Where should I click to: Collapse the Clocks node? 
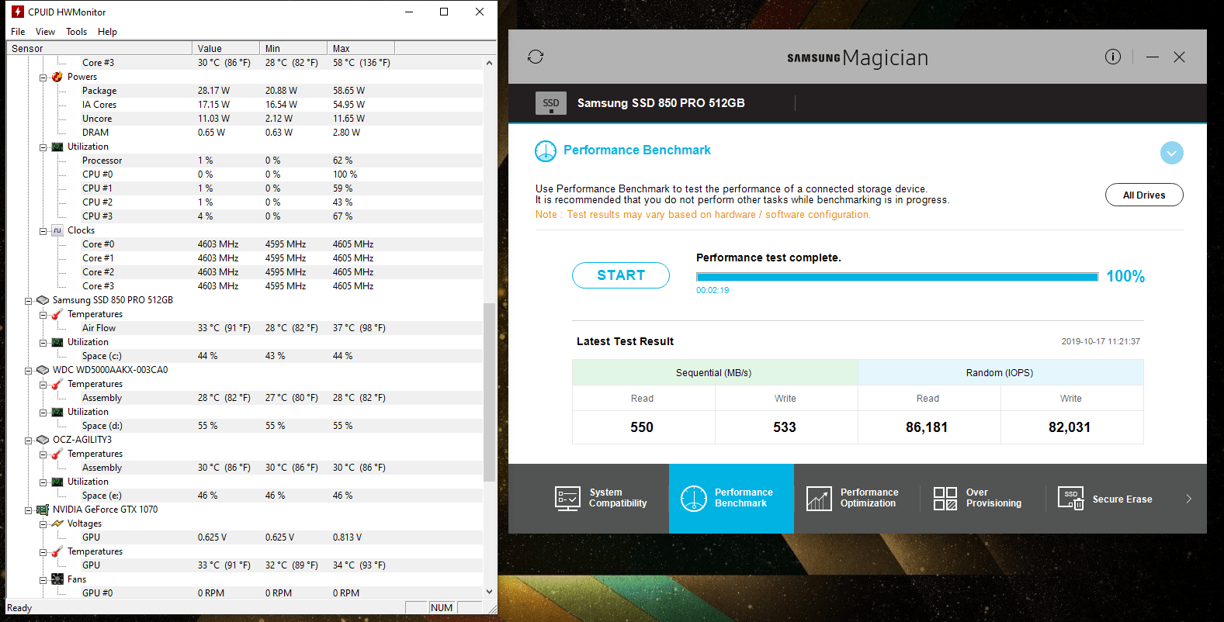pyautogui.click(x=43, y=231)
